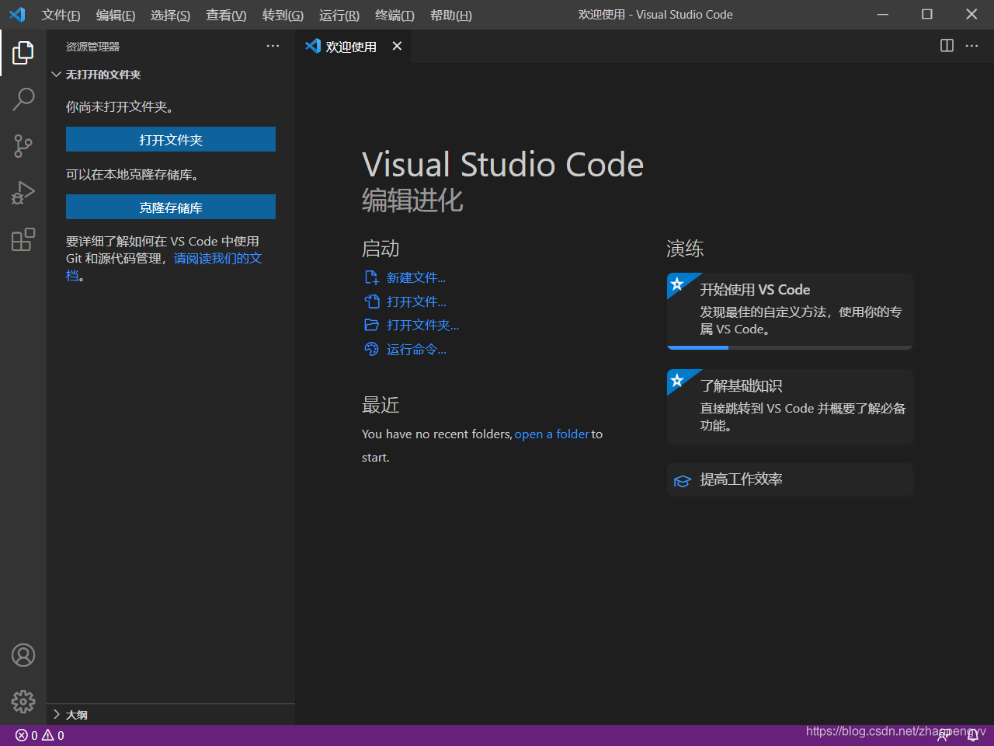Close the 欢迎使用 tab
The width and height of the screenshot is (994, 746).
click(x=397, y=47)
